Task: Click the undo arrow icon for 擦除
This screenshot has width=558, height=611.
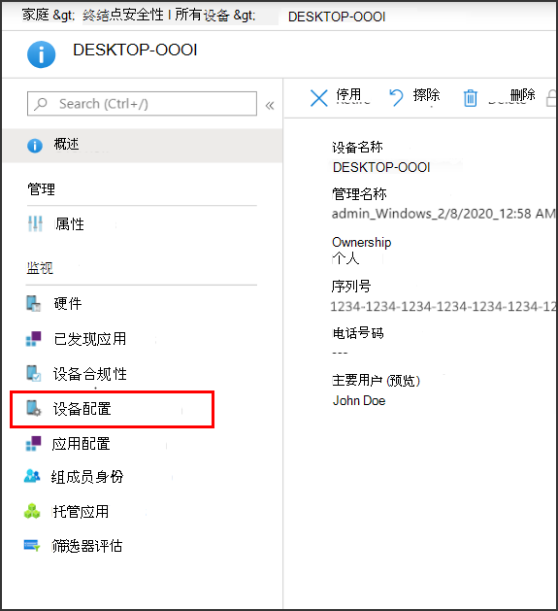Action: [396, 97]
